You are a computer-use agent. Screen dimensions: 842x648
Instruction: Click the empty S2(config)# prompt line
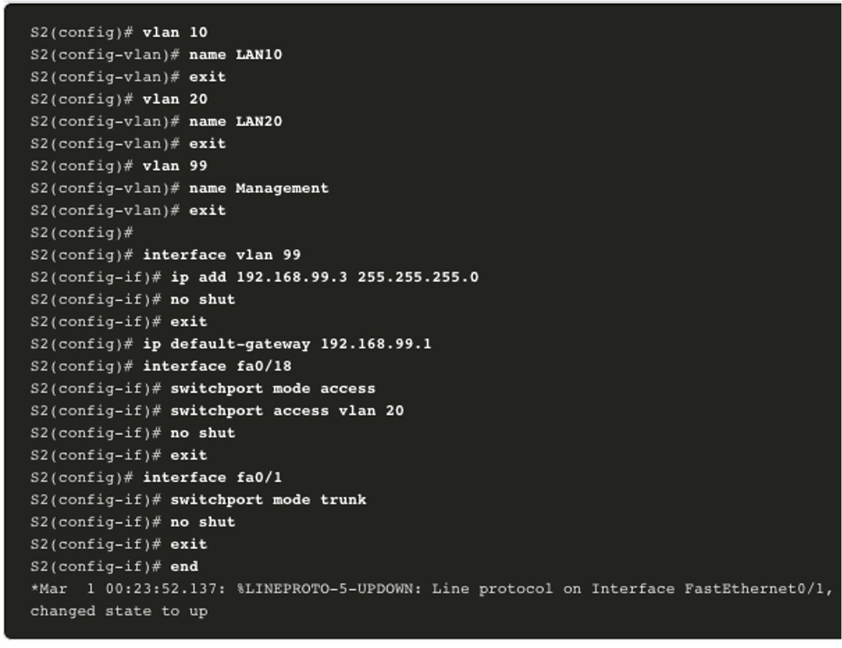pyautogui.click(x=82, y=233)
